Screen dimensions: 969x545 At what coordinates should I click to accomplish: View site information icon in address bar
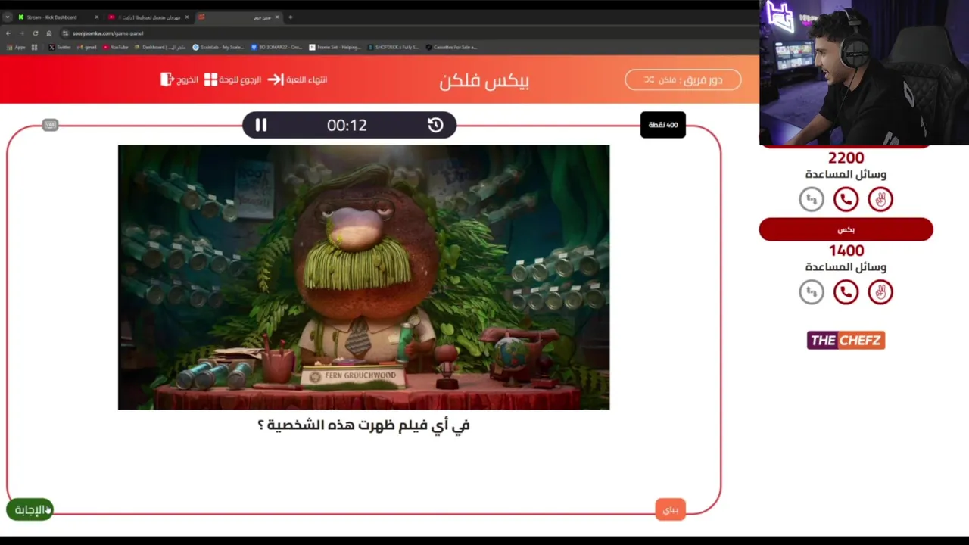(x=65, y=33)
